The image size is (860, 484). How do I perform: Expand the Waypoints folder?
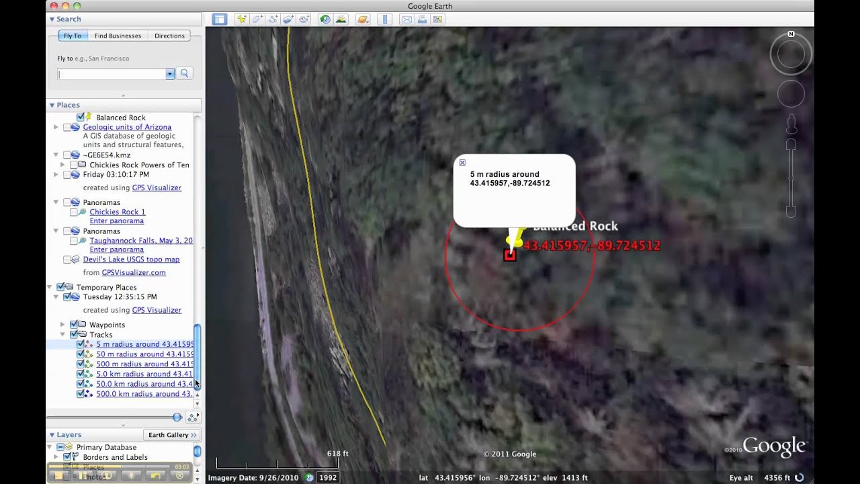62,325
